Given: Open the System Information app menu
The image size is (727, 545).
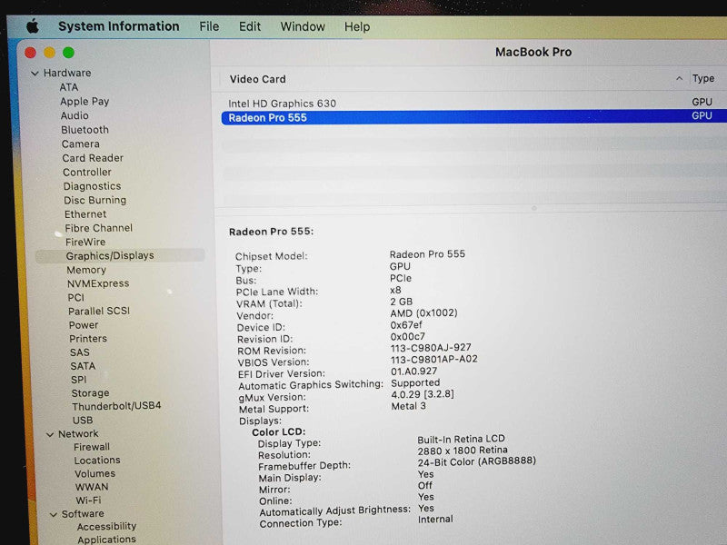Looking at the screenshot, I should tap(119, 26).
